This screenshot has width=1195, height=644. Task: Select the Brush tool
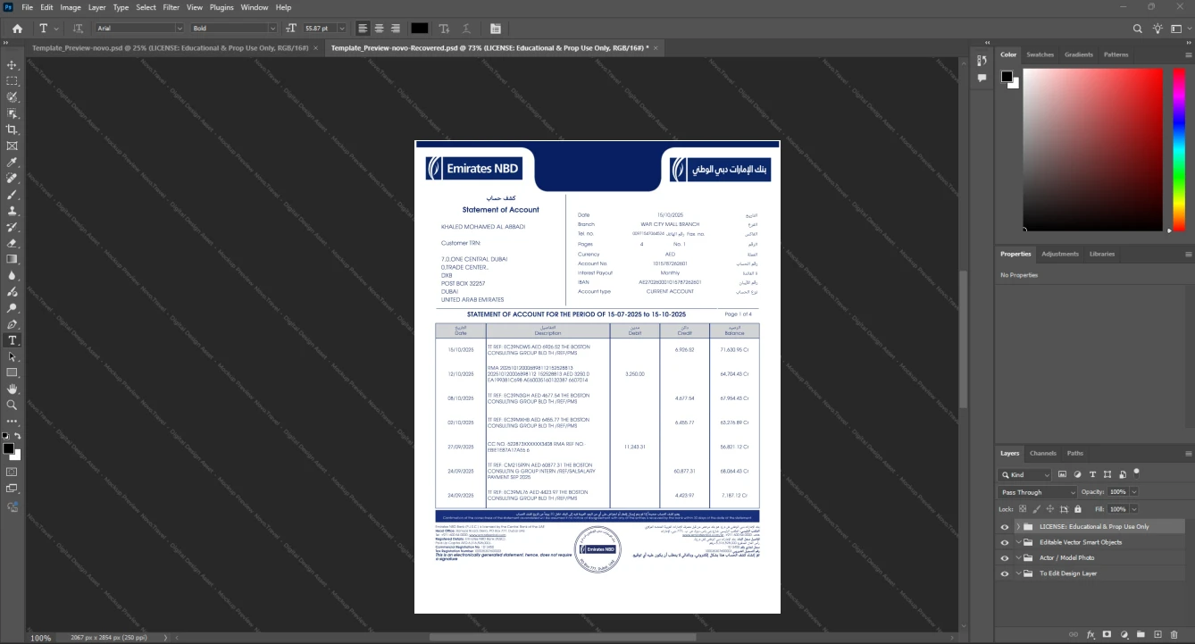(13, 195)
